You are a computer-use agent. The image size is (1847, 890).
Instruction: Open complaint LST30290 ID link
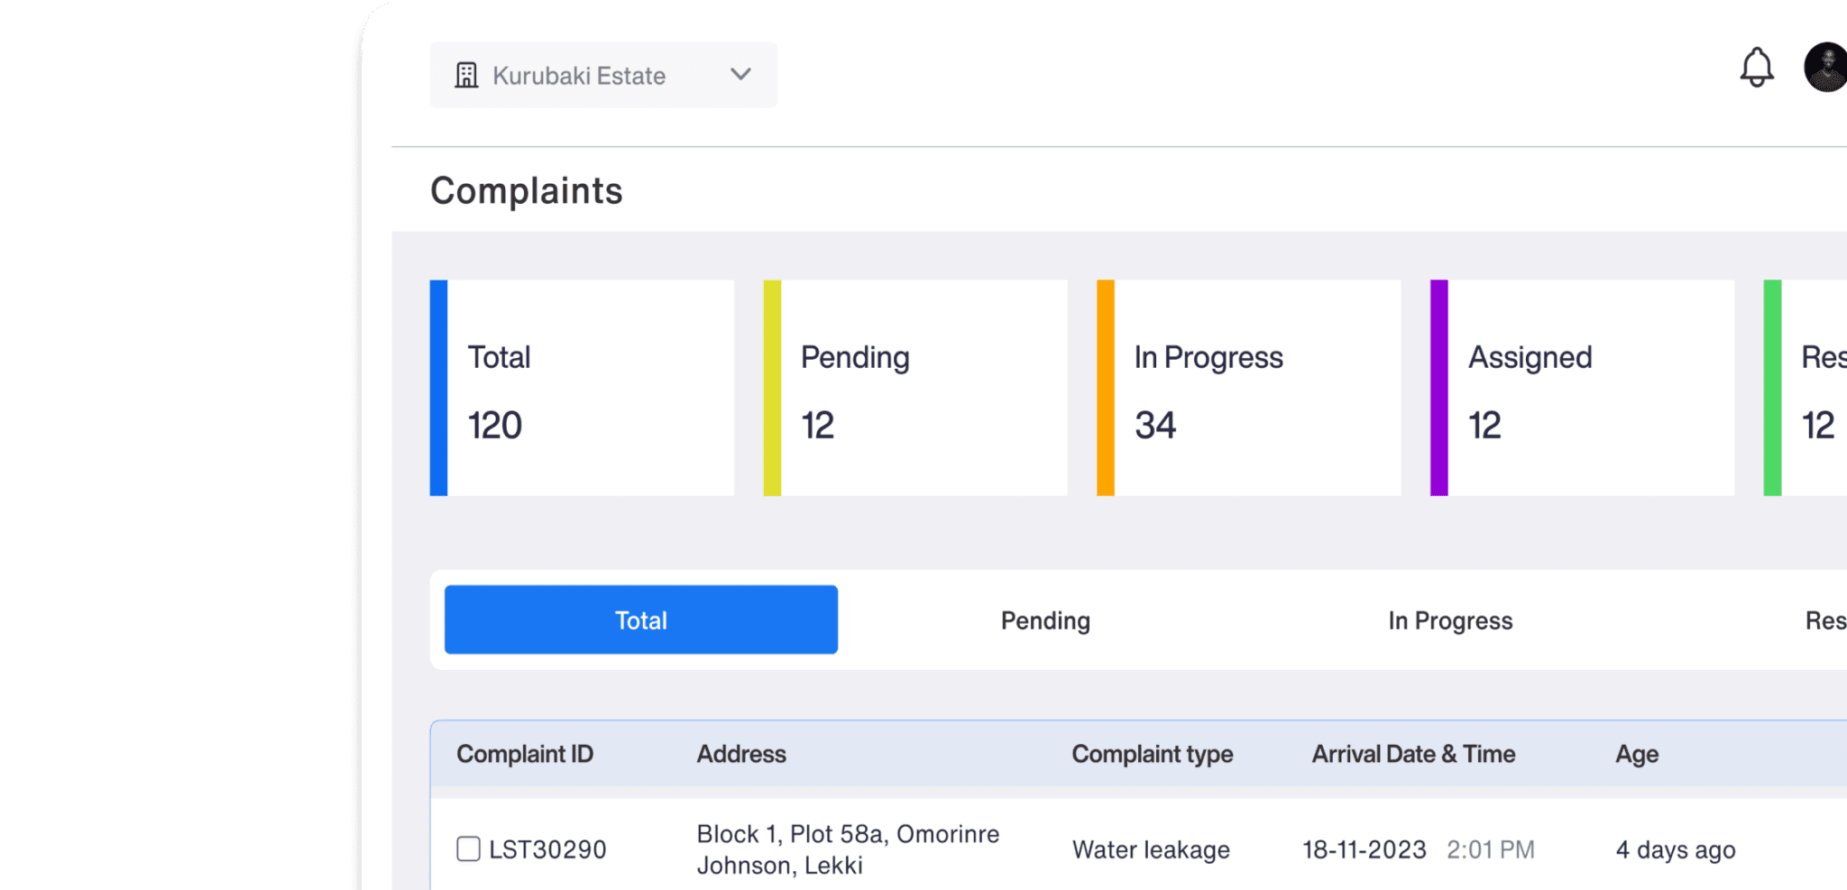coord(547,849)
